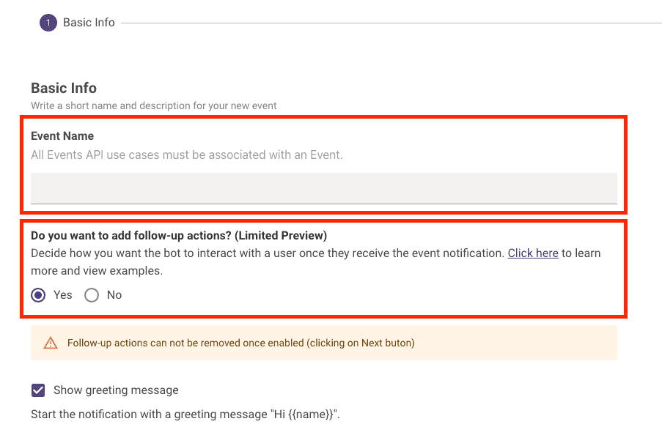Click the paragraph starting with Decide how you want
Screen dimensions: 662x435
tap(316, 262)
